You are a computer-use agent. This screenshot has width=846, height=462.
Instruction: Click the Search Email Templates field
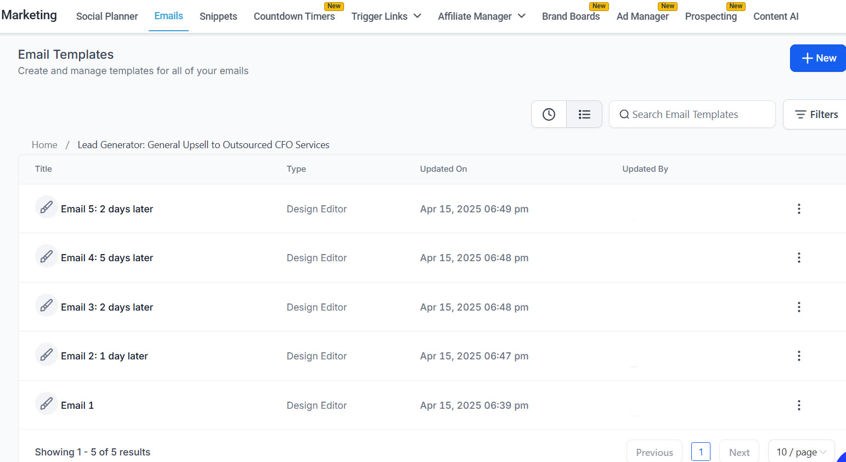[692, 114]
